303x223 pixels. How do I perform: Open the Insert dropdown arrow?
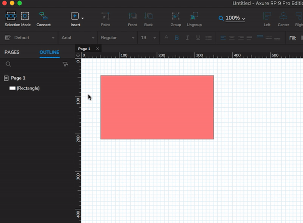pyautogui.click(x=82, y=18)
